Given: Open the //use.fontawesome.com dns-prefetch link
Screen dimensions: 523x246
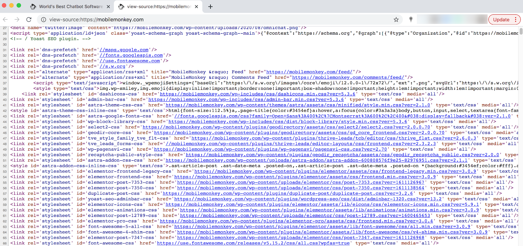Looking at the screenshot, I should click(x=130, y=61).
